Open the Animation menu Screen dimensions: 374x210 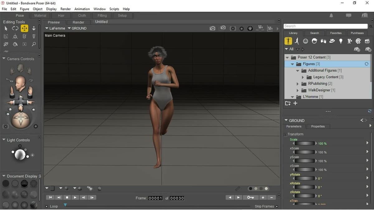point(82,9)
